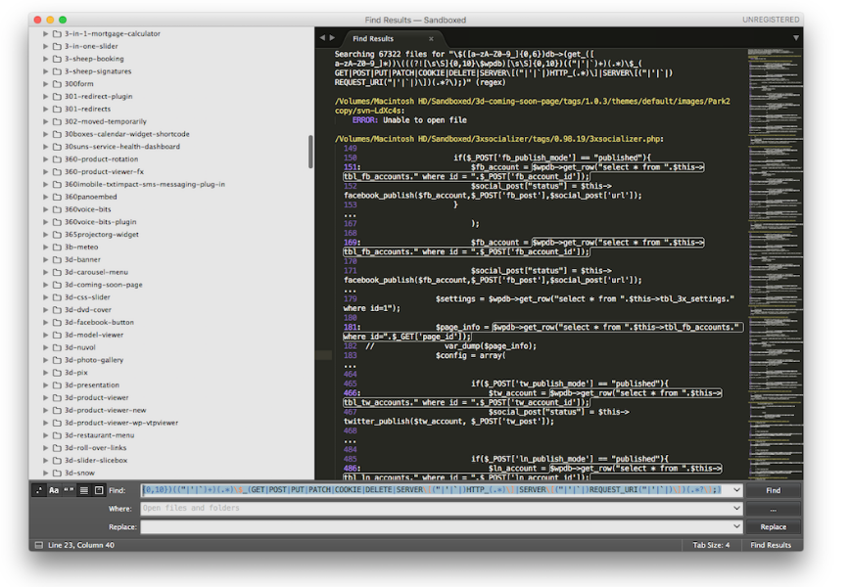
Task: Open 3d-slider-slicebox folder row
Action: [170, 461]
